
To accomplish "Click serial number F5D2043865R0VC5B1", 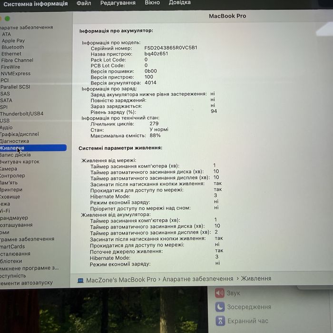I will 171,48.
